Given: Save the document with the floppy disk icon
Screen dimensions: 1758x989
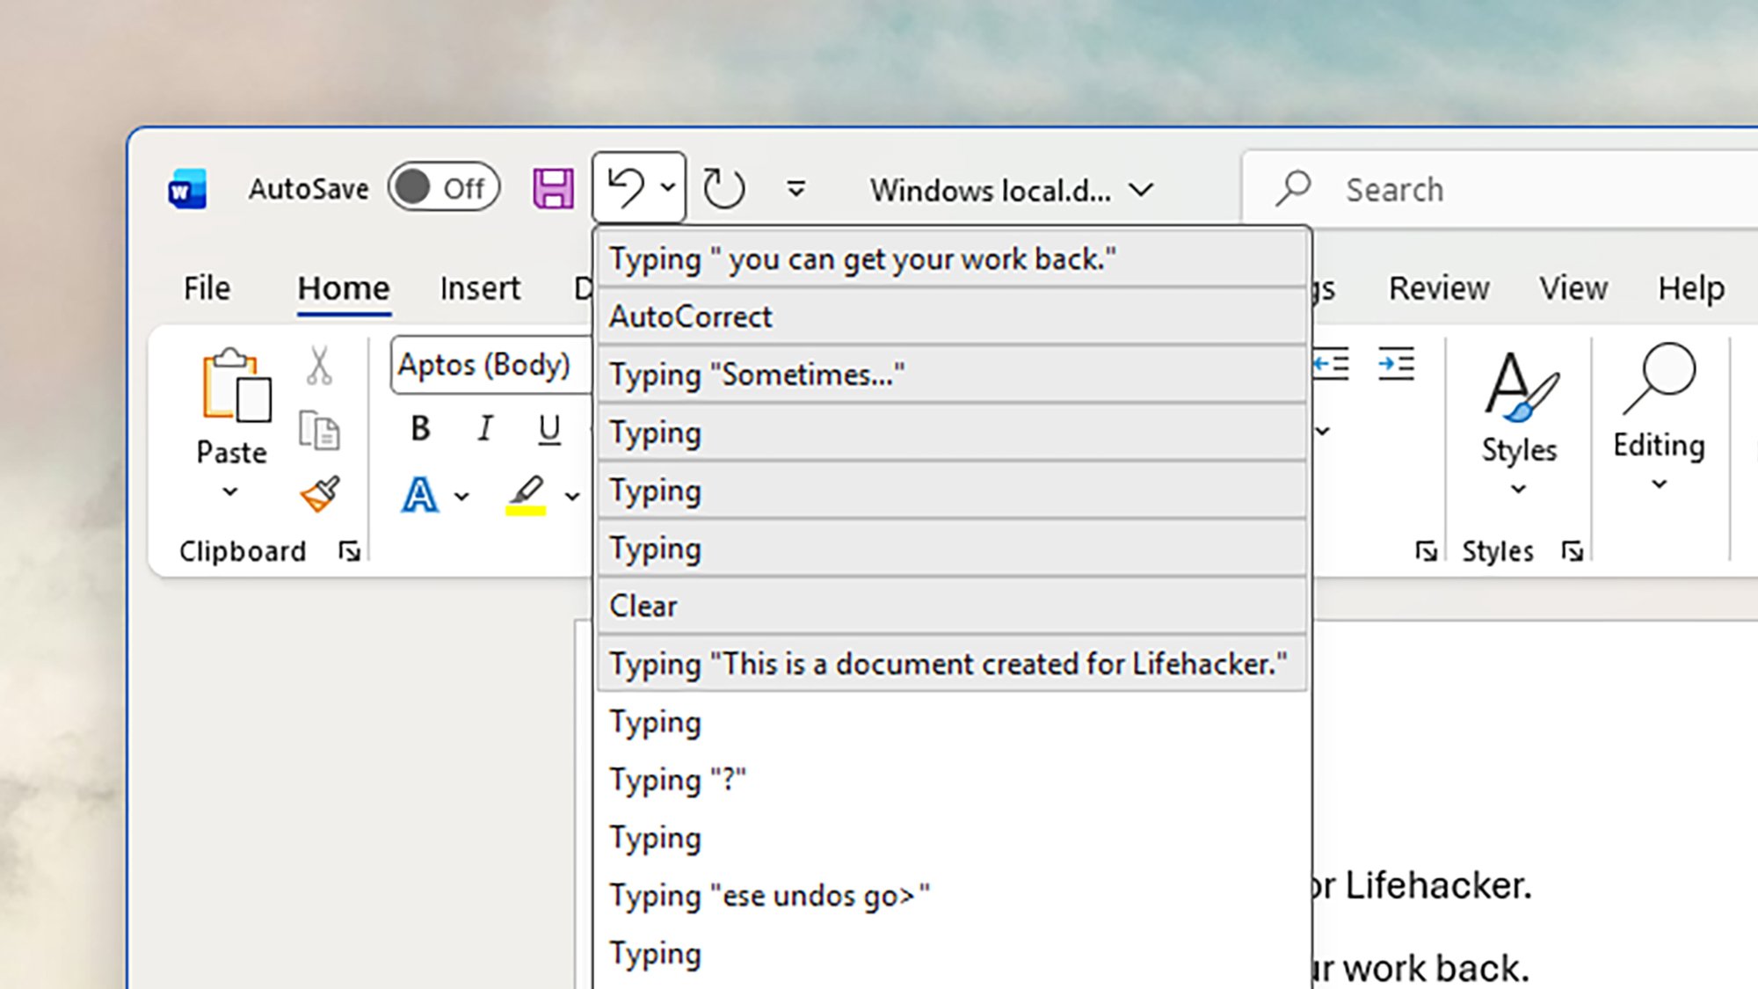Looking at the screenshot, I should 553,189.
